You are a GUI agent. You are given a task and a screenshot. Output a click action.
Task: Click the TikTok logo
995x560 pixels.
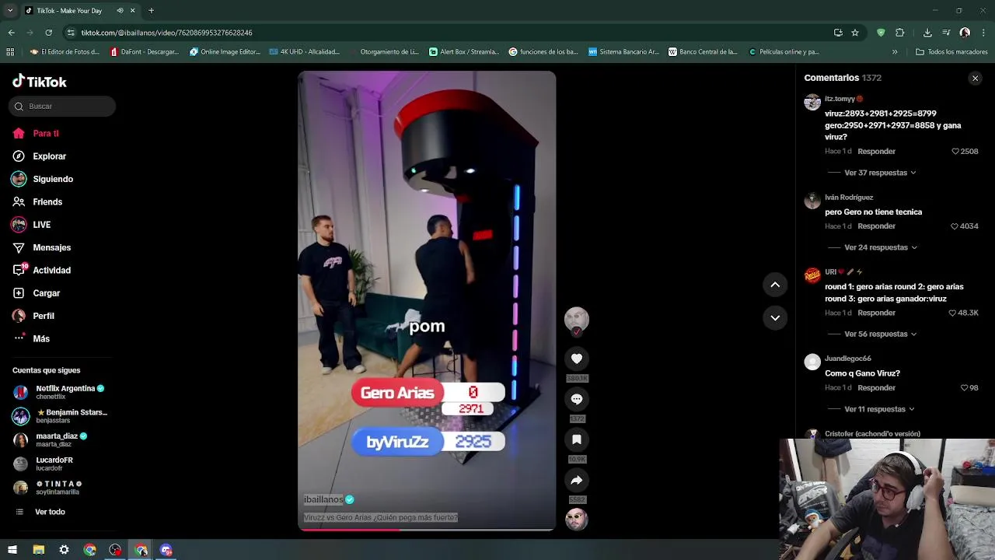(x=40, y=82)
